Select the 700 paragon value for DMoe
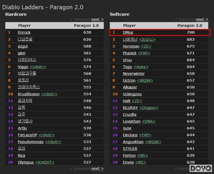Screen dimensions: 214x174 [191, 32]
